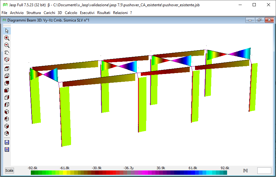Click the -92.6k scale label
Image resolution: width=276 pixels, height=177 pixels.
pos(32,168)
